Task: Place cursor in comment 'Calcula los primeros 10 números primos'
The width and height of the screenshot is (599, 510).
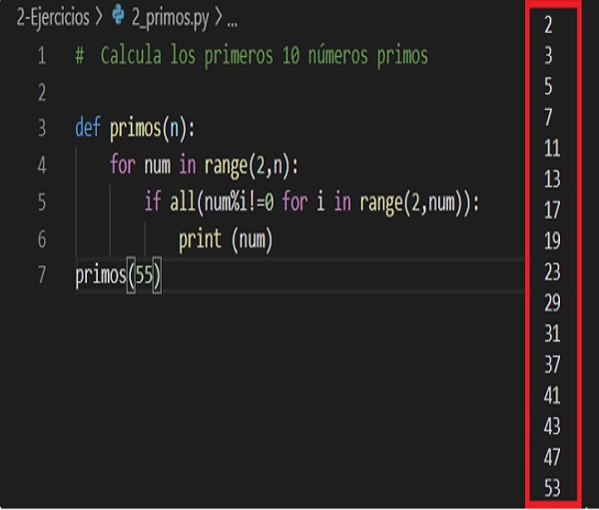Action: tap(264, 56)
